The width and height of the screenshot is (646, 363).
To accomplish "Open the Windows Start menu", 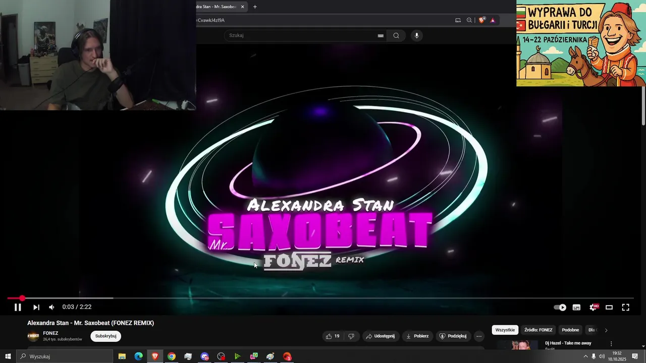I will (x=8, y=356).
